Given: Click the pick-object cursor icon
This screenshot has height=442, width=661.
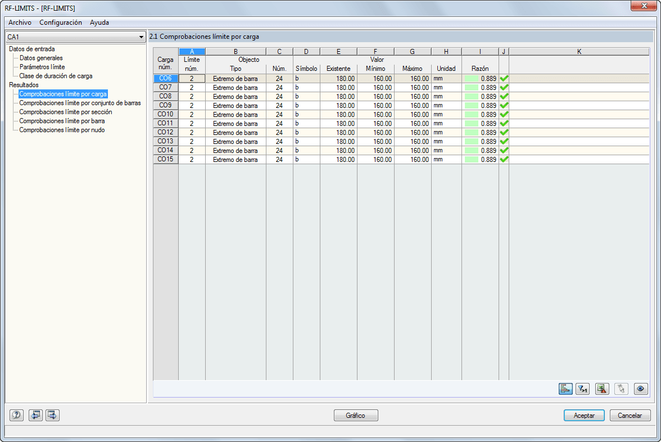Looking at the screenshot, I should (x=622, y=389).
